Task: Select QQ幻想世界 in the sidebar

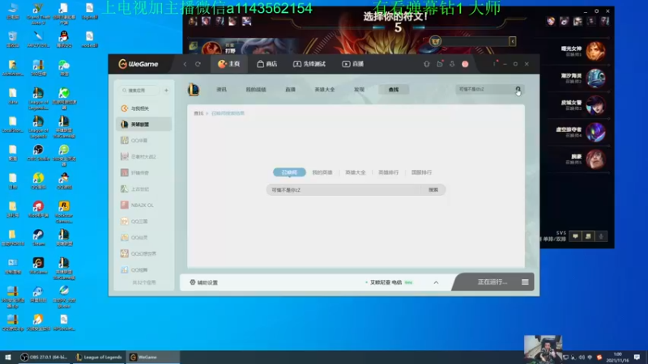Action: pos(144,253)
